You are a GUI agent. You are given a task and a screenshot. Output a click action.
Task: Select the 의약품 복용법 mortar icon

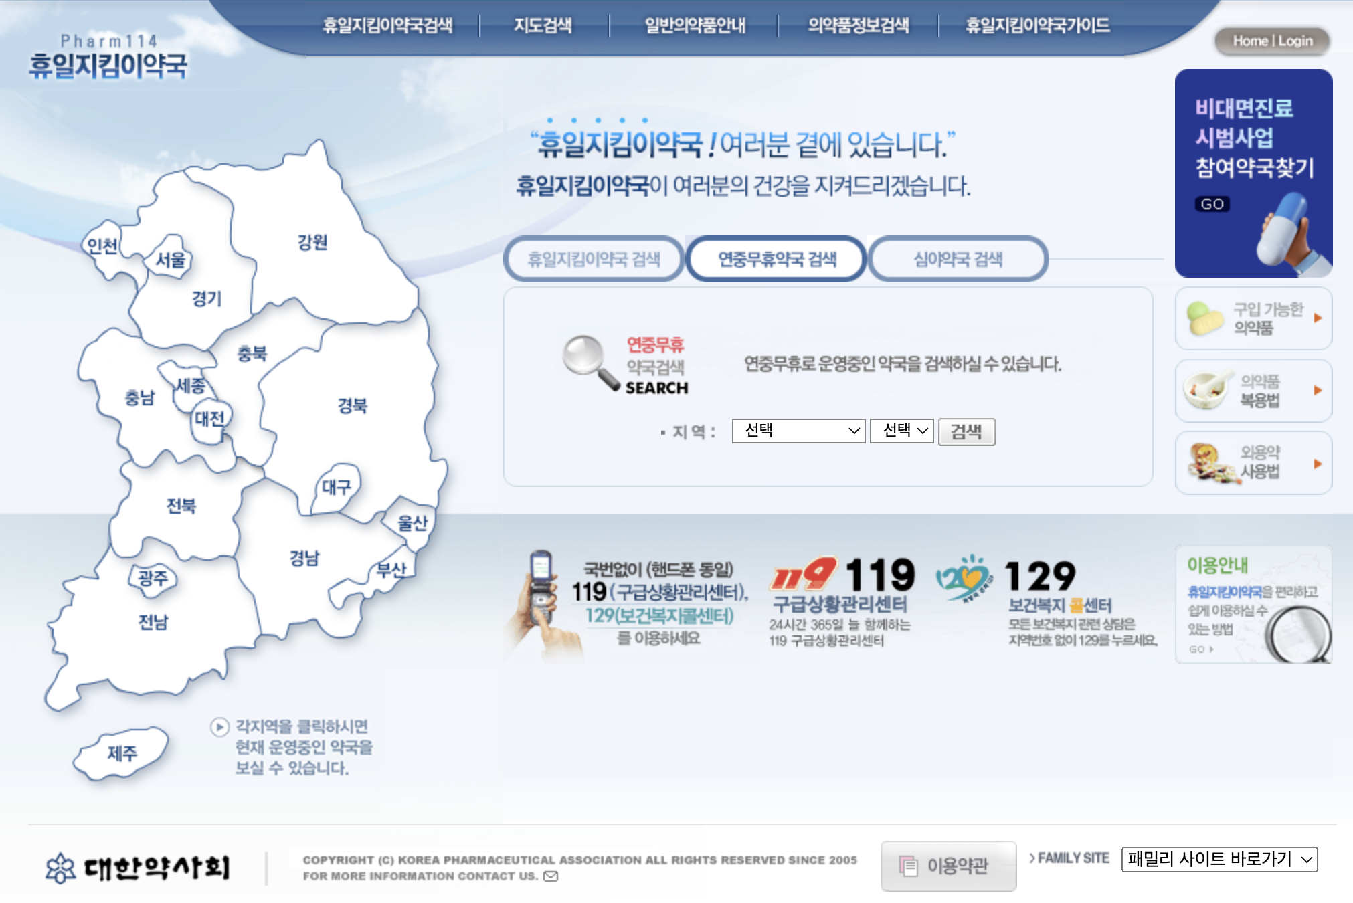[1204, 390]
